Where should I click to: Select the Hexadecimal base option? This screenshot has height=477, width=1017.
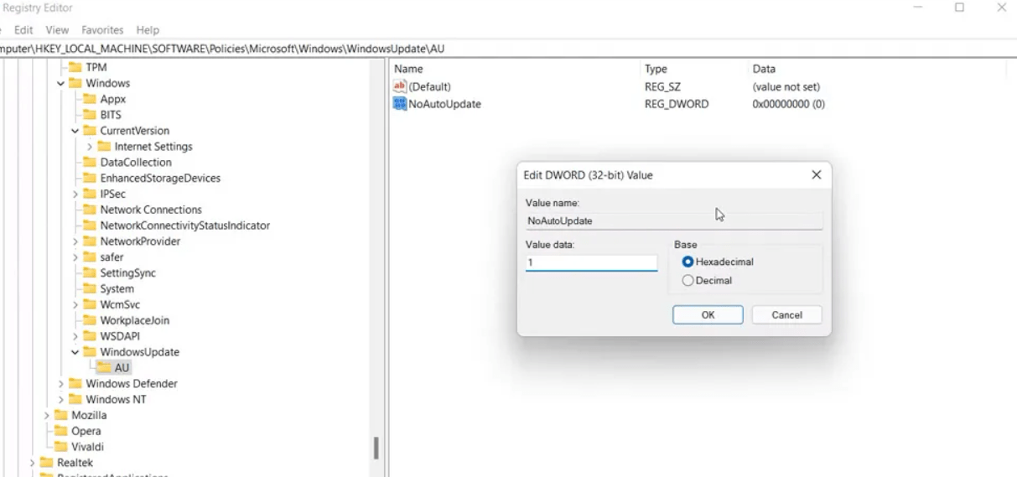point(688,262)
